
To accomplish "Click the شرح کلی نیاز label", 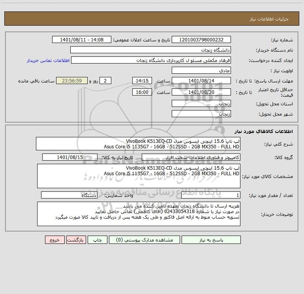I will coord(279,144).
